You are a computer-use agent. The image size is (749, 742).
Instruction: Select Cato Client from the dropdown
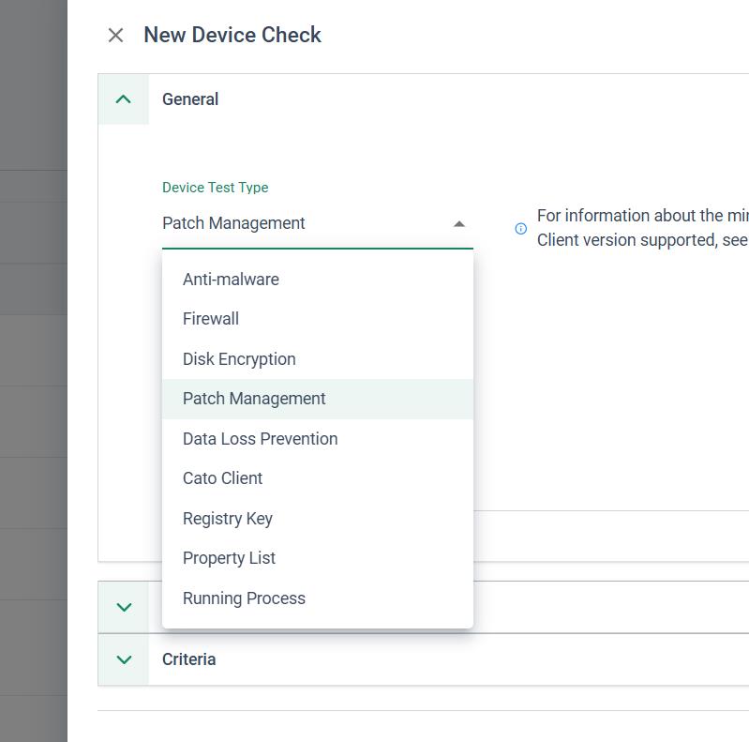point(222,478)
